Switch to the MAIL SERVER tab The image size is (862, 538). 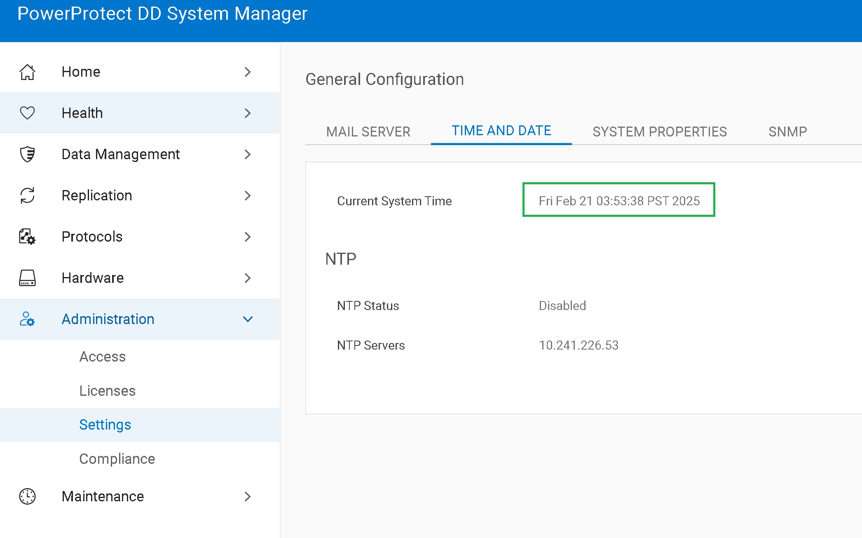click(x=368, y=131)
